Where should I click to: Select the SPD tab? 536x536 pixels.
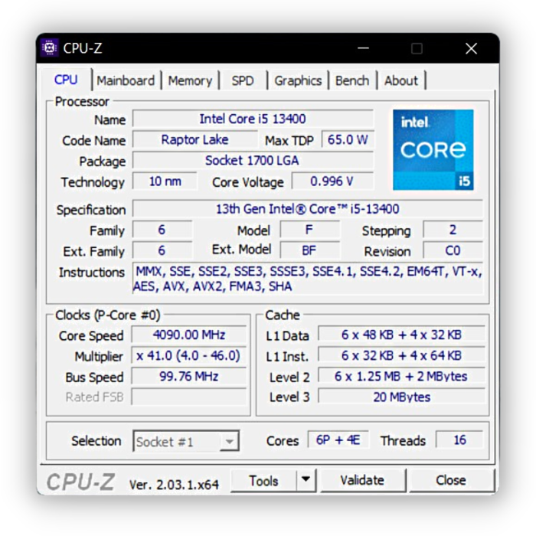coord(243,80)
